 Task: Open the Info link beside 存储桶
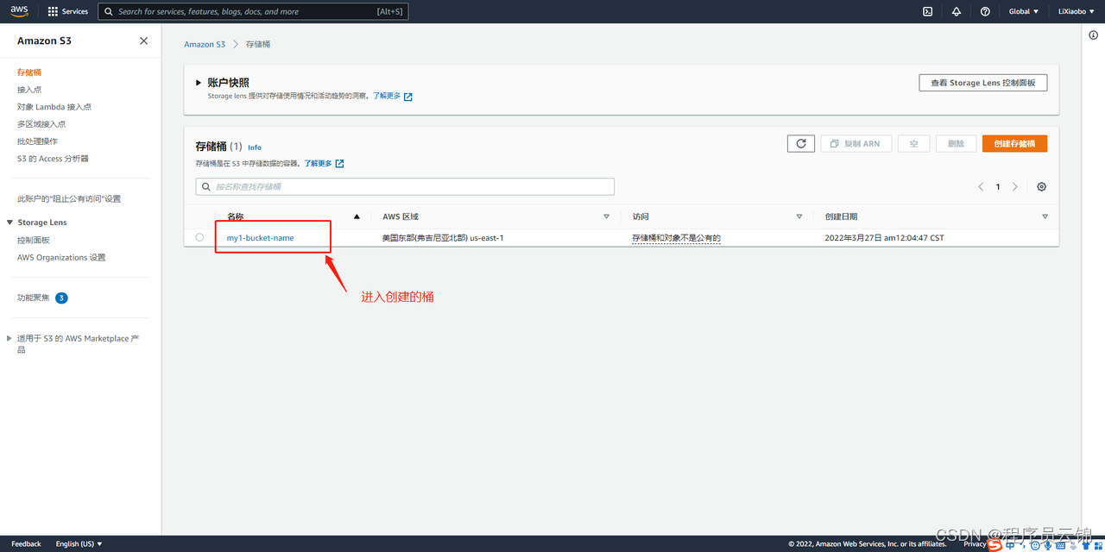tap(255, 147)
